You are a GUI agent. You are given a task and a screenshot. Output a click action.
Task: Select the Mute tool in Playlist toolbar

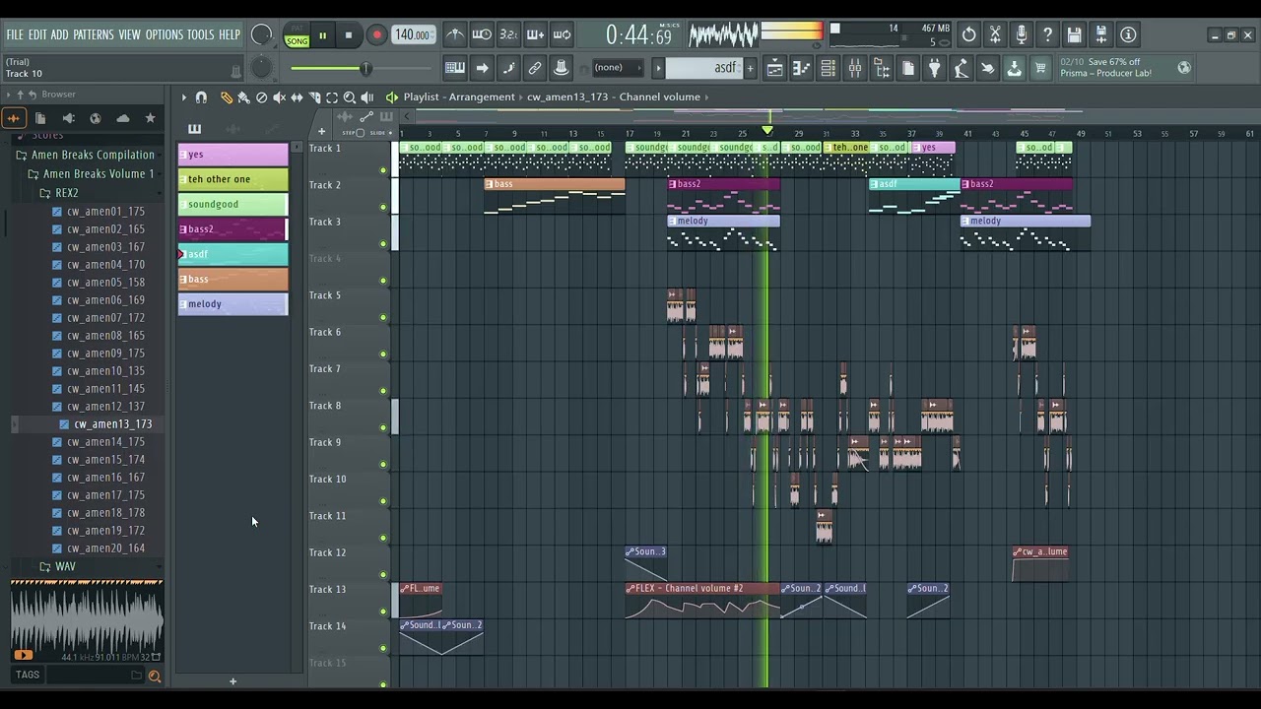pyautogui.click(x=279, y=97)
